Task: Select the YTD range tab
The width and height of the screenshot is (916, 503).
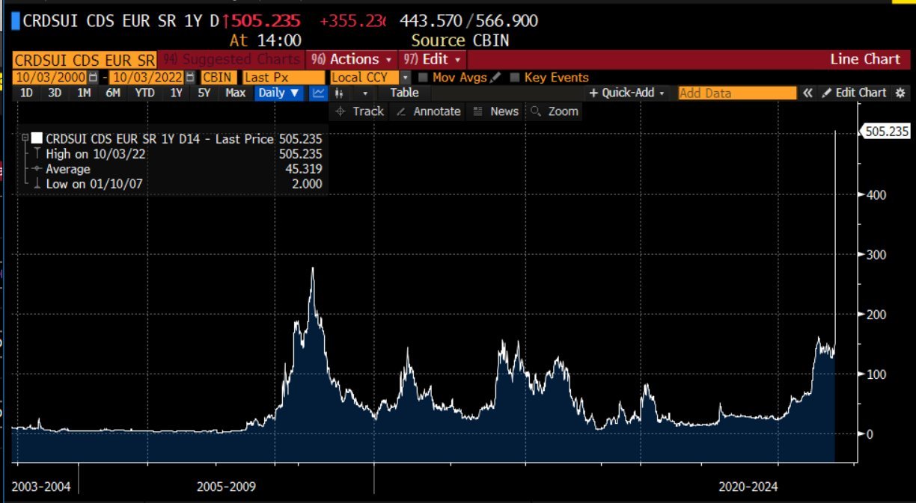Action: pyautogui.click(x=144, y=93)
